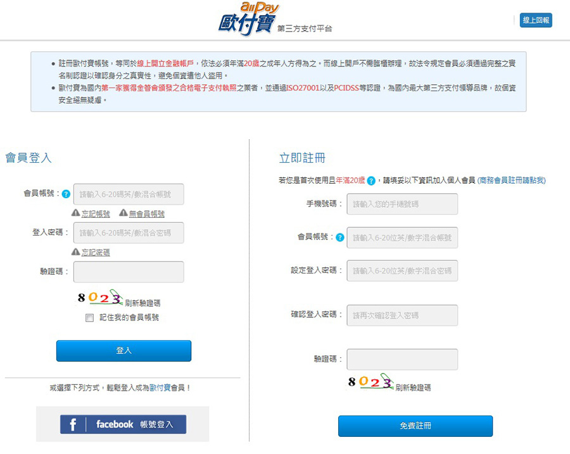
Task: Focus registration 會員帳號 input field
Action: coord(402,237)
